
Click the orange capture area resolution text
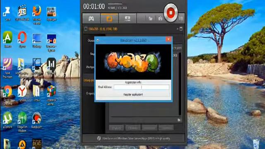(103, 29)
